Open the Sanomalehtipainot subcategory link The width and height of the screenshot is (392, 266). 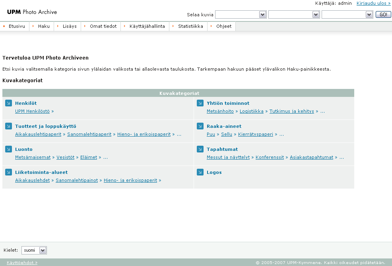77,180
